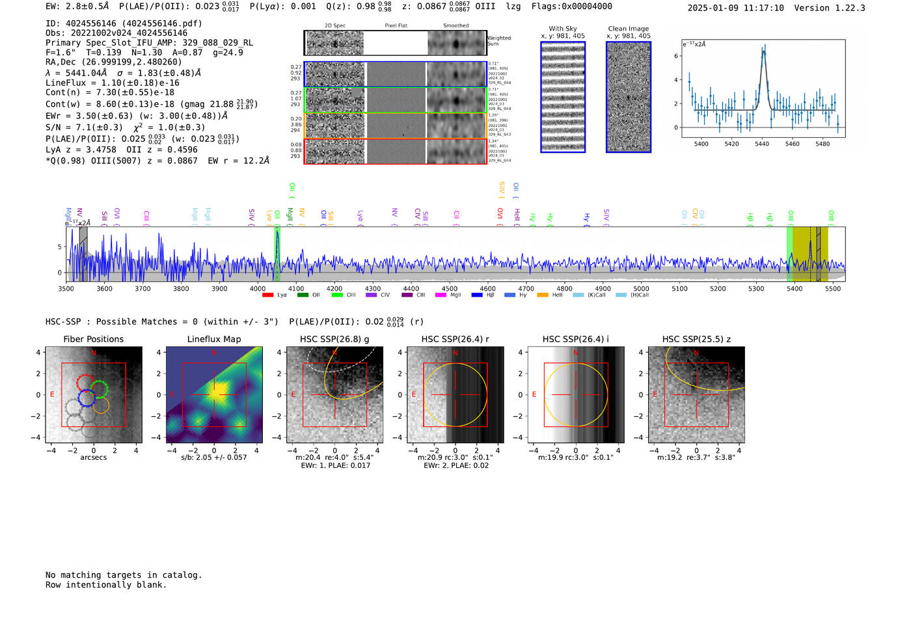Select the HSC SSP(25.5) z-band cutout

click(x=696, y=395)
